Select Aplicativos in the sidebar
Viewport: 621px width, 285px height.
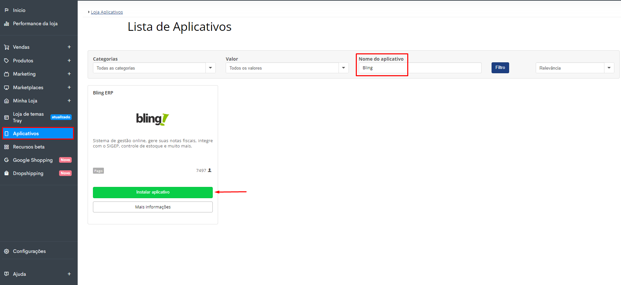(x=38, y=134)
